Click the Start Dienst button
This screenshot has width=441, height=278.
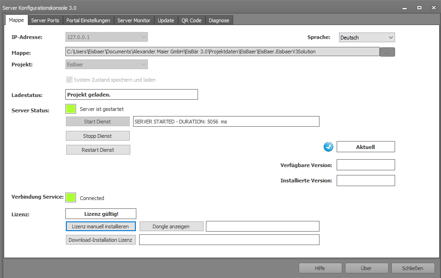pos(97,122)
